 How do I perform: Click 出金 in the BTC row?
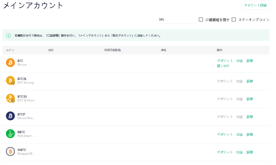(x=240, y=61)
